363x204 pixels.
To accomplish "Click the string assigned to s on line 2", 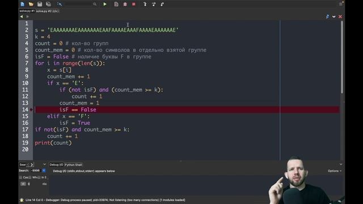I will point(113,30).
